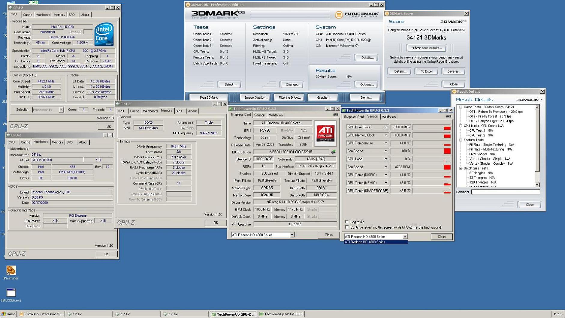Click the ATI Radeon logo in GPU-Z

click(x=325, y=133)
